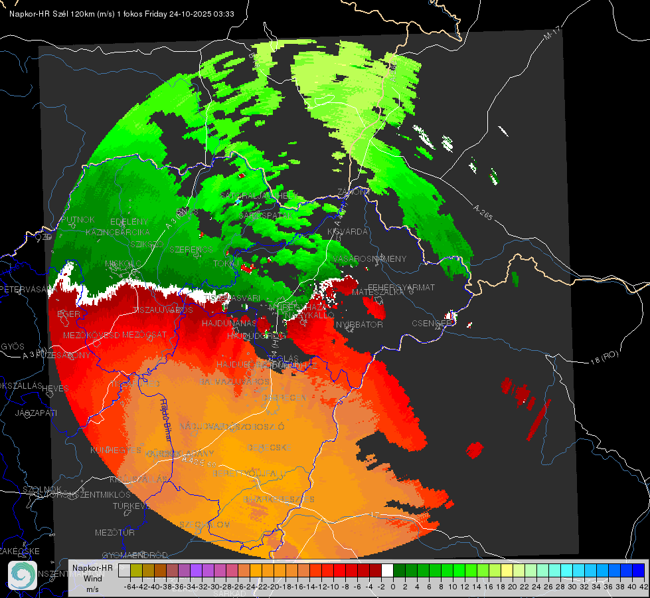Click the MEZOCSAT label
The width and height of the screenshot is (650, 598).
coord(144,334)
